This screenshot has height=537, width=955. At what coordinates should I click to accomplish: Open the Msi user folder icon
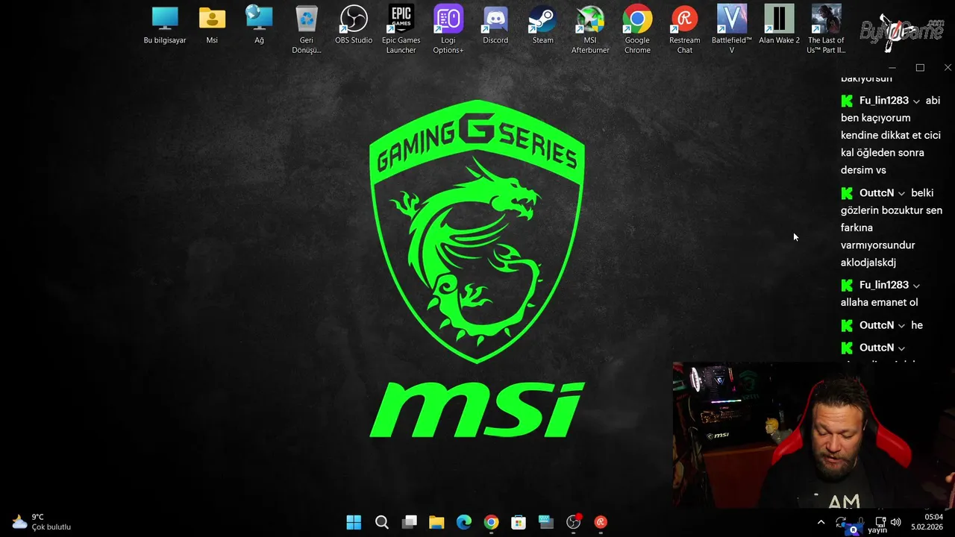[212, 25]
